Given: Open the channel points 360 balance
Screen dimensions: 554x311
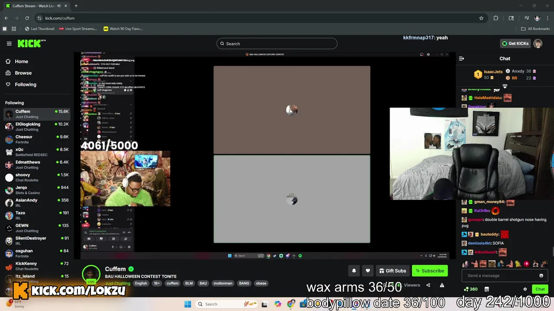Looking at the screenshot, I should point(470,289).
